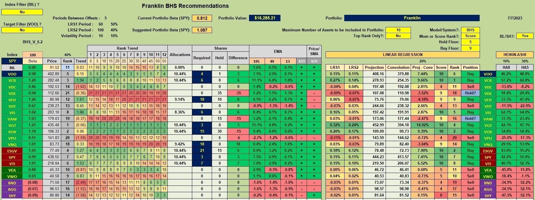Select the Target Filter (VOO) 'No' cell
Viewport: 535px width, 200px height.
coord(22,30)
